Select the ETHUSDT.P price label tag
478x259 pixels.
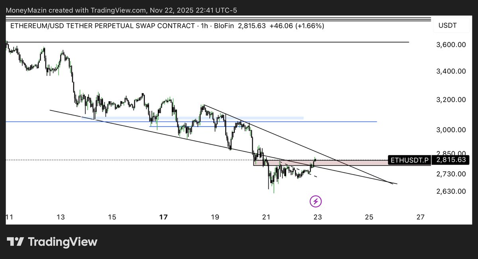(x=409, y=160)
